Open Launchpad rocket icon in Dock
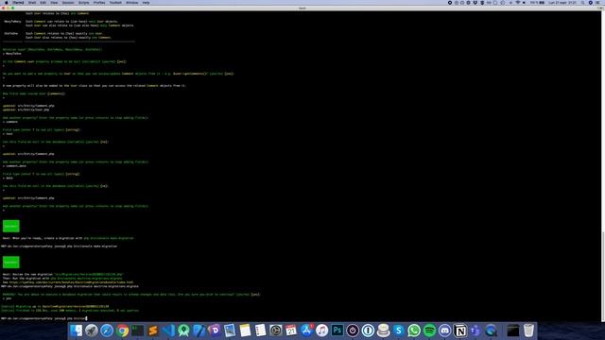This screenshot has width=605, height=340. tap(92, 331)
